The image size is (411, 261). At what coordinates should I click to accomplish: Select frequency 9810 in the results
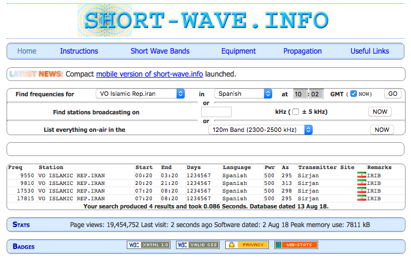coord(27,183)
